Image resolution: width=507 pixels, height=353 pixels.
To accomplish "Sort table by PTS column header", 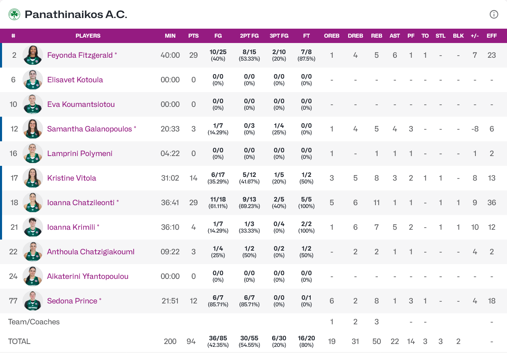I will (193, 36).
